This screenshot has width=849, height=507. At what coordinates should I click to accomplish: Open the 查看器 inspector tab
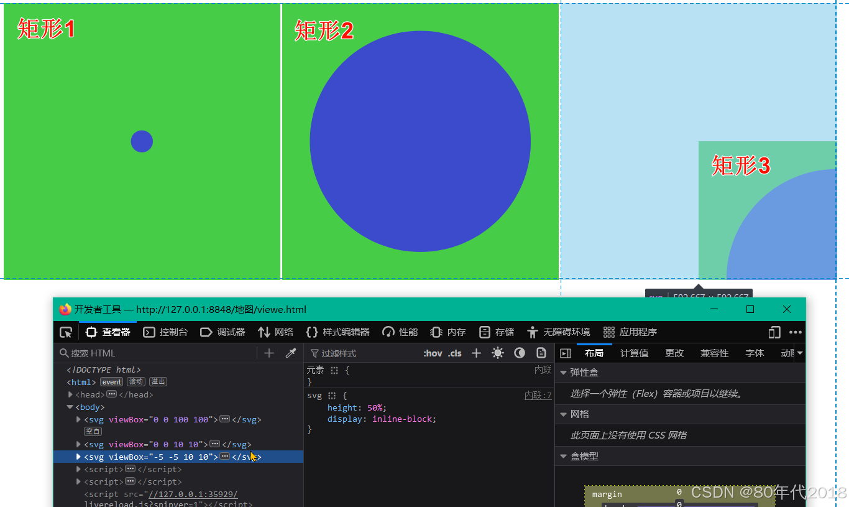point(108,332)
